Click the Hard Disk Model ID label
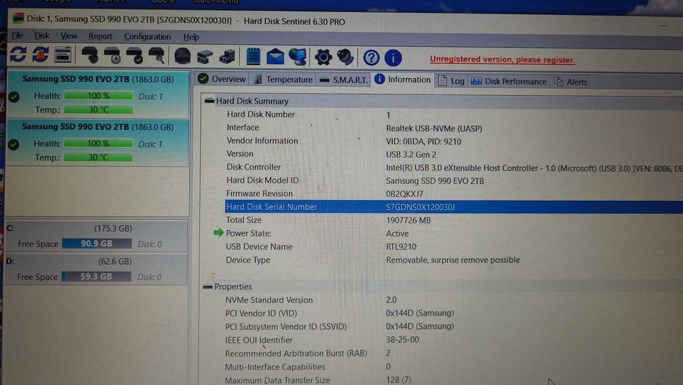 [262, 180]
